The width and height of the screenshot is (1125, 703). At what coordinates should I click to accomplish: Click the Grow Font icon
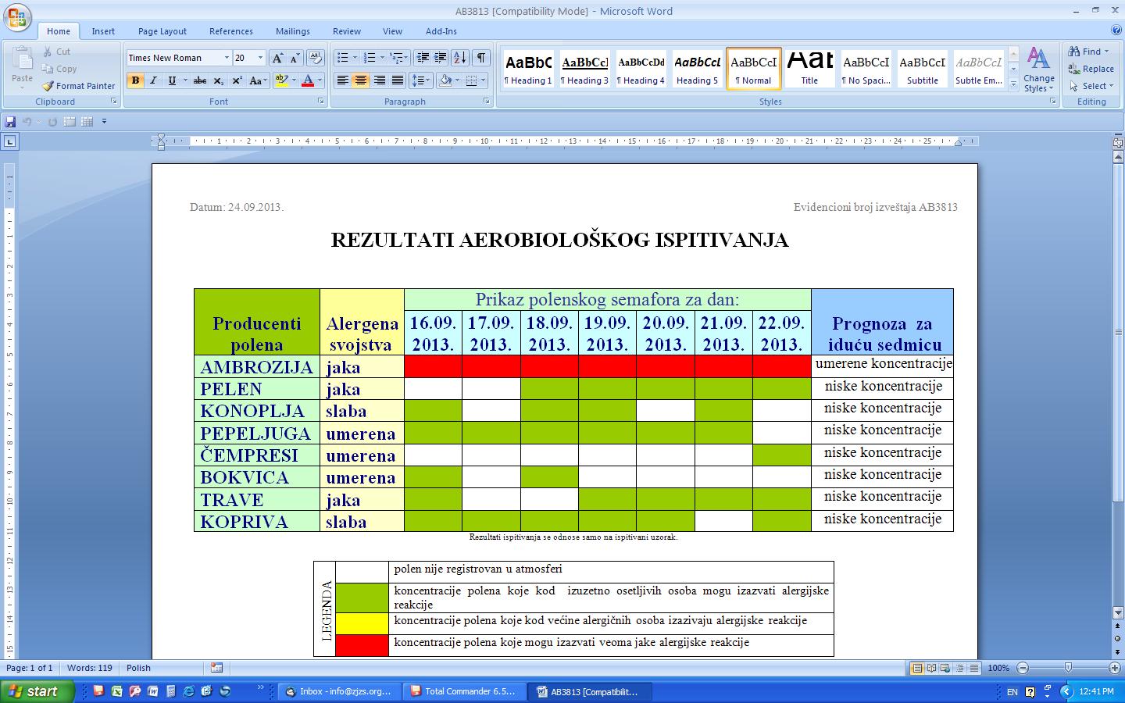277,58
